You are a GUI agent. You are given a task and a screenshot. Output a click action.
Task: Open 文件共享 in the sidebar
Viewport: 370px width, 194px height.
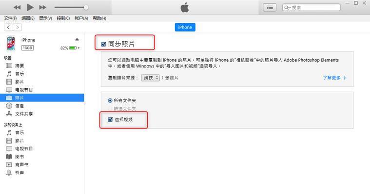click(x=24, y=114)
